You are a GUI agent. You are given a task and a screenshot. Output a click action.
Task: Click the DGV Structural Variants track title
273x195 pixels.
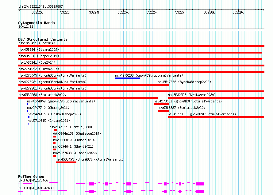[x=43, y=39]
